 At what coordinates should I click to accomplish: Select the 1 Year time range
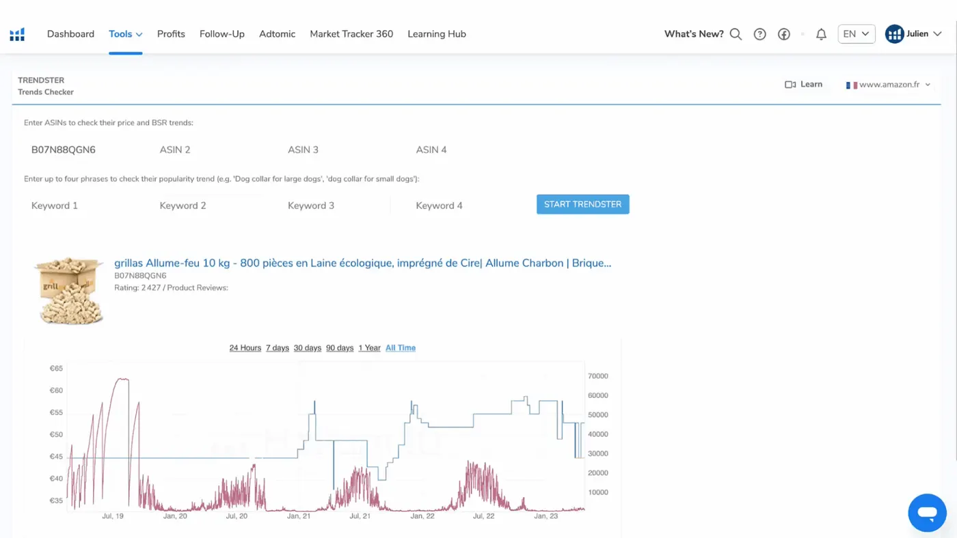[x=370, y=348]
